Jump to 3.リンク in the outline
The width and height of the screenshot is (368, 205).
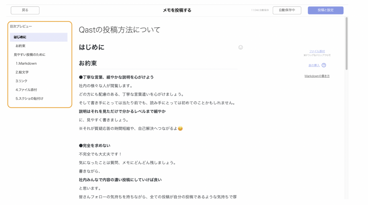[x=22, y=81]
